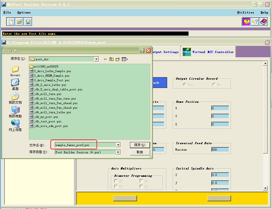Open the Utilities menu
Image resolution: width=272 pixels, height=209 pixels.
pyautogui.click(x=246, y=12)
